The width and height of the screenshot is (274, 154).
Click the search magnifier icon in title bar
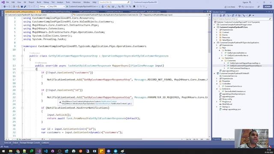coord(128,2)
